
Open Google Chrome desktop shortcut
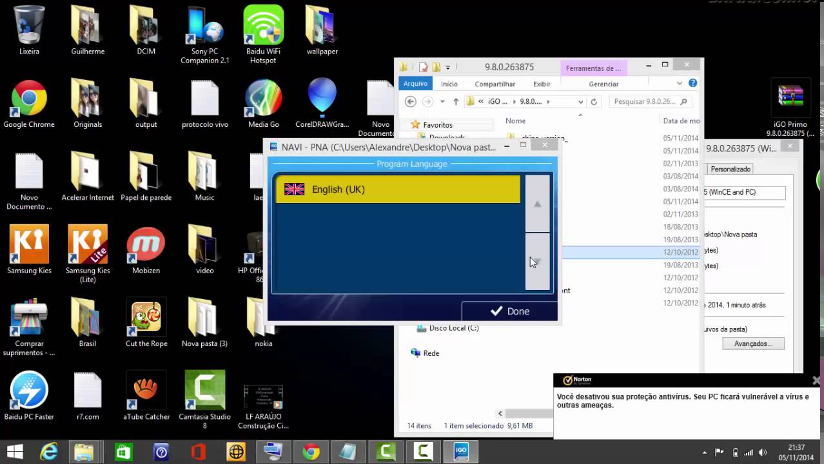(x=29, y=104)
